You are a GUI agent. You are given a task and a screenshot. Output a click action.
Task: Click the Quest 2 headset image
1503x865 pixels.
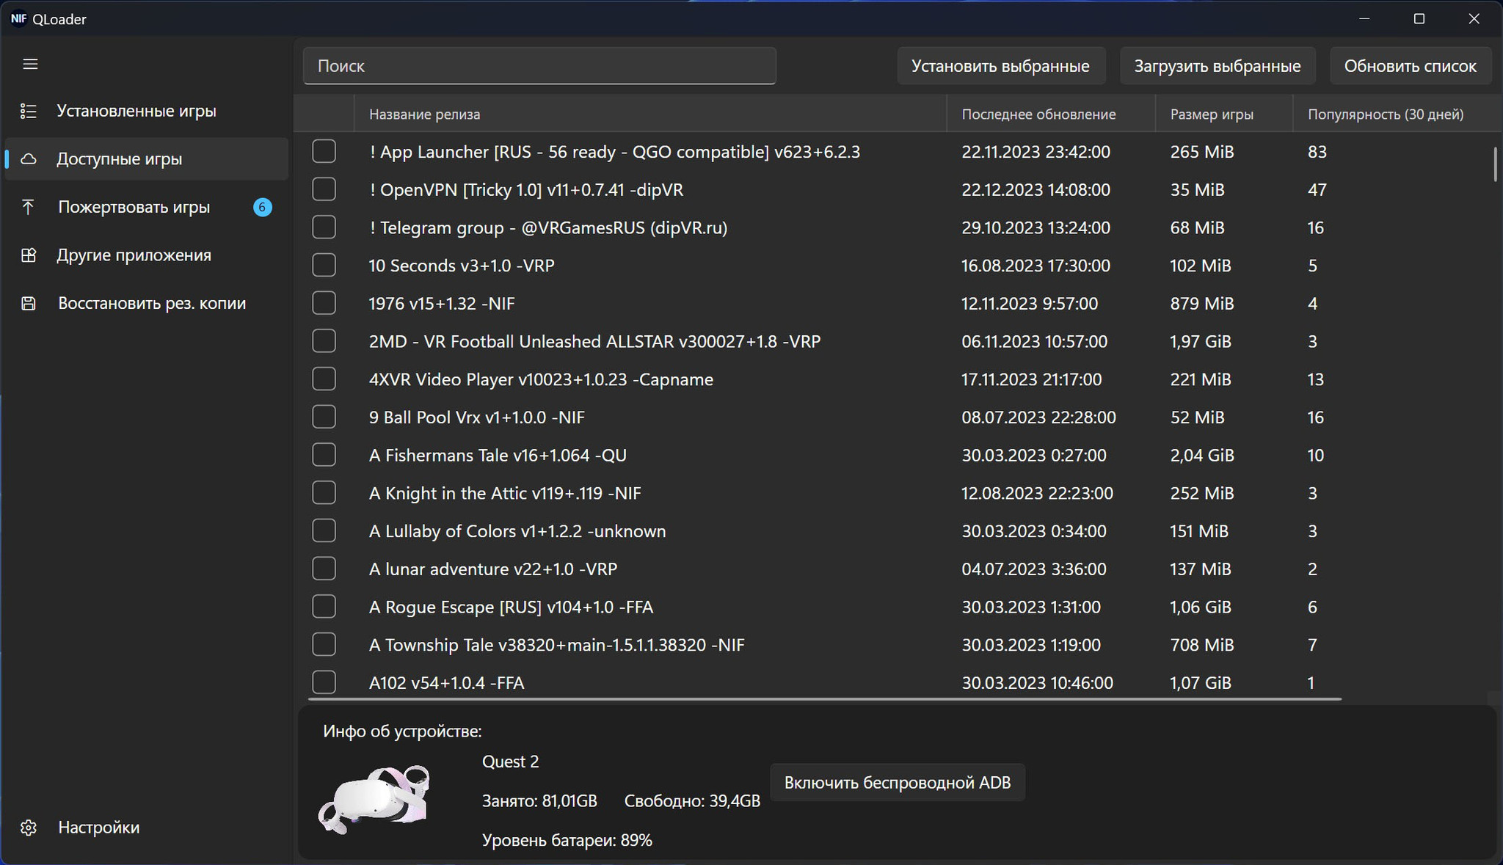coord(375,799)
